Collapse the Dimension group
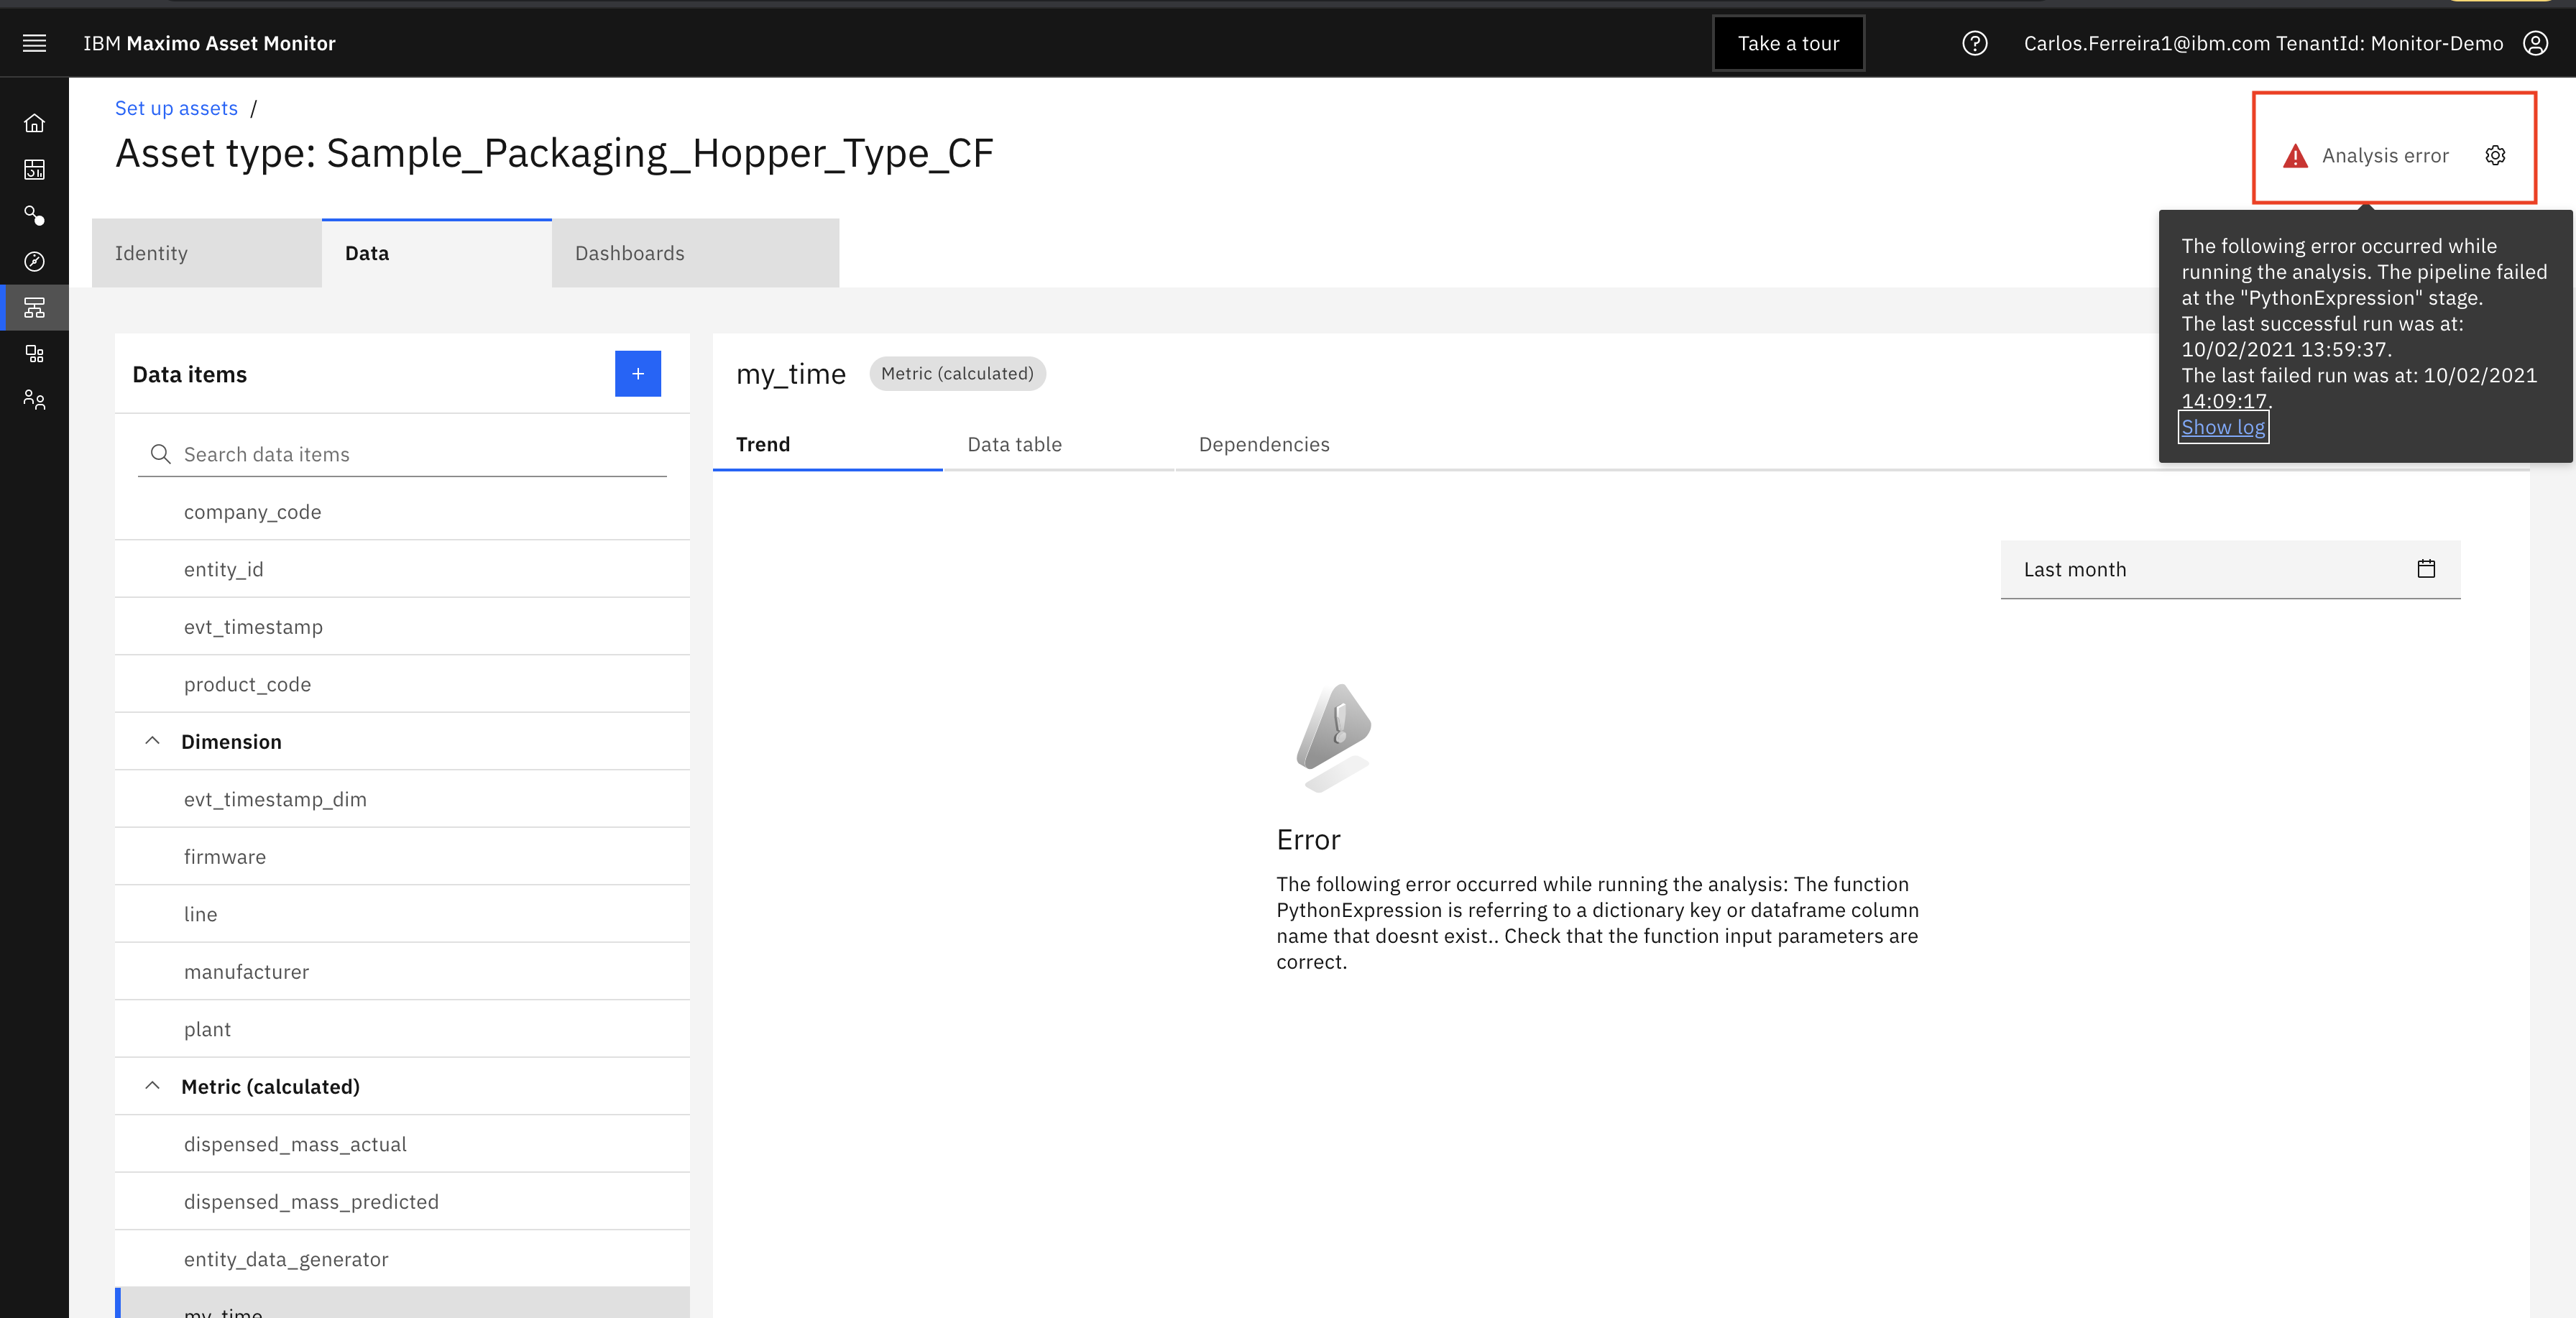 click(152, 741)
